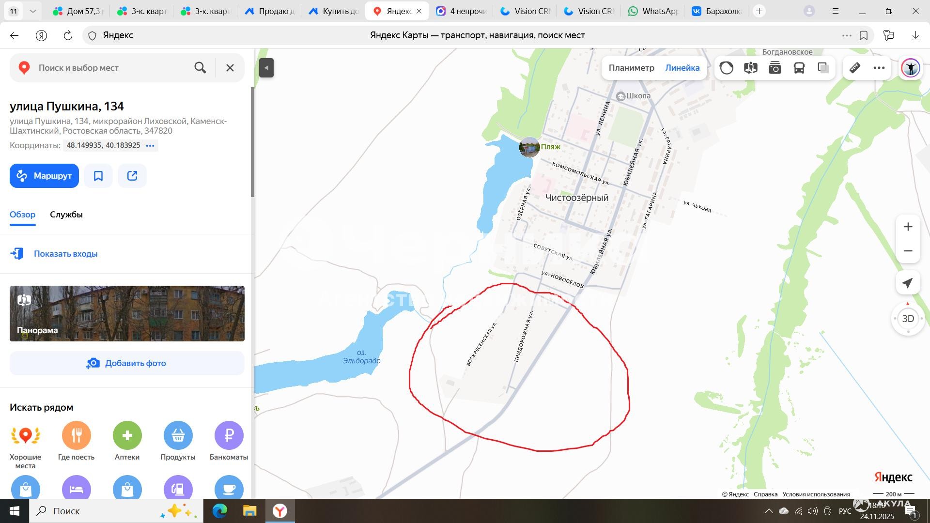Viewport: 930px width, 523px height.
Task: Open the WhatsApp browser tab
Action: [653, 11]
